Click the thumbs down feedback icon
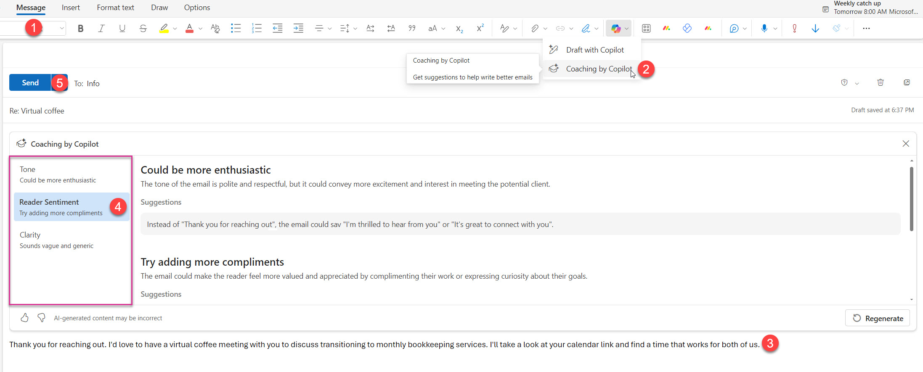 pyautogui.click(x=41, y=318)
